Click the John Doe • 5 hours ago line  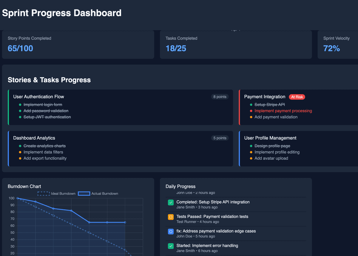[196, 236]
